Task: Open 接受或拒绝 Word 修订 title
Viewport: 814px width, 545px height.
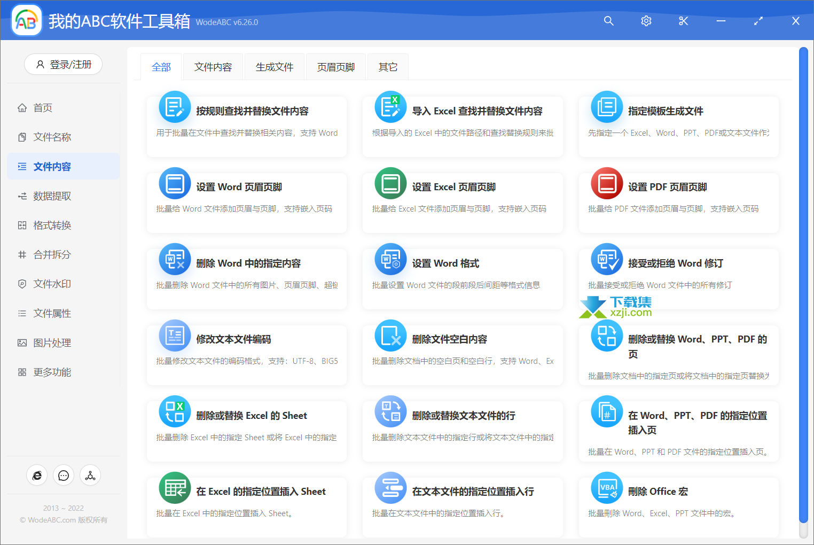Action: coord(676,263)
